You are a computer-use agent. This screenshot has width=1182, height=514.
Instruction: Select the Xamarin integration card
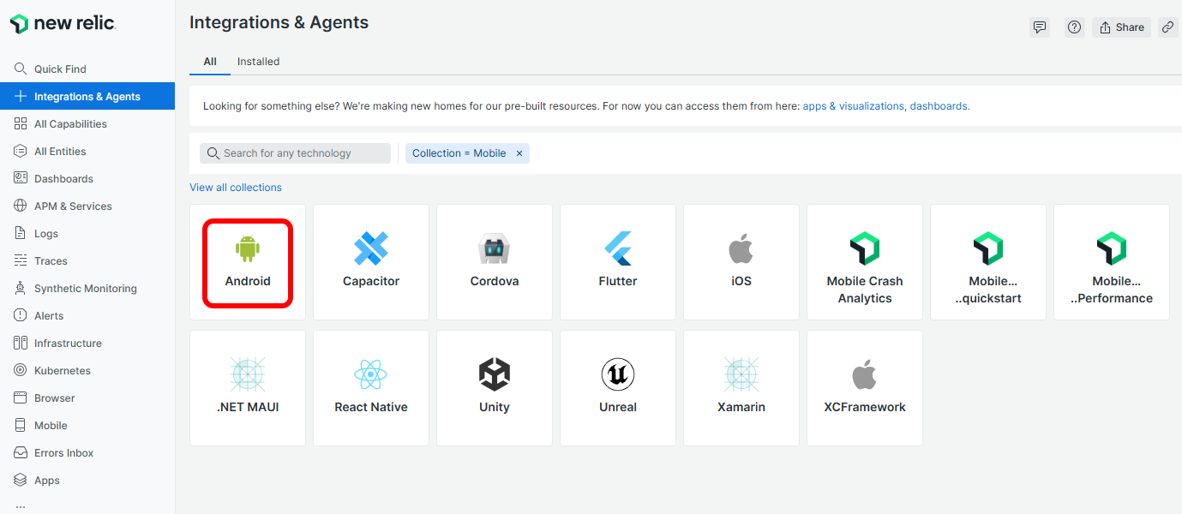click(741, 388)
